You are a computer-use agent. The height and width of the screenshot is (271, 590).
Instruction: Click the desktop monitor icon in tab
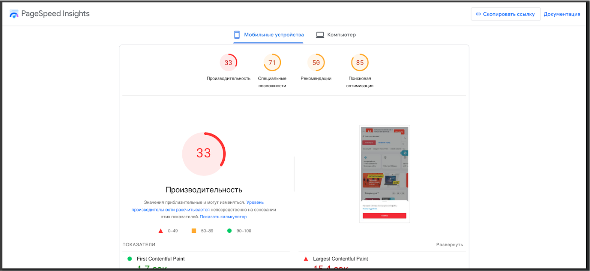click(320, 35)
